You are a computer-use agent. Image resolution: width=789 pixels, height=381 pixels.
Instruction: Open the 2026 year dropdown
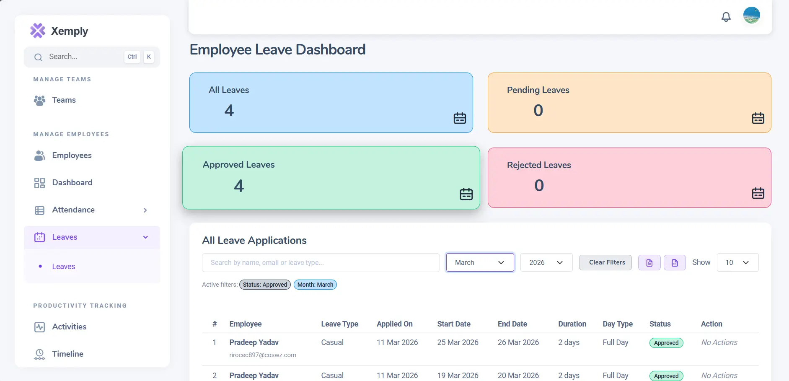click(546, 262)
